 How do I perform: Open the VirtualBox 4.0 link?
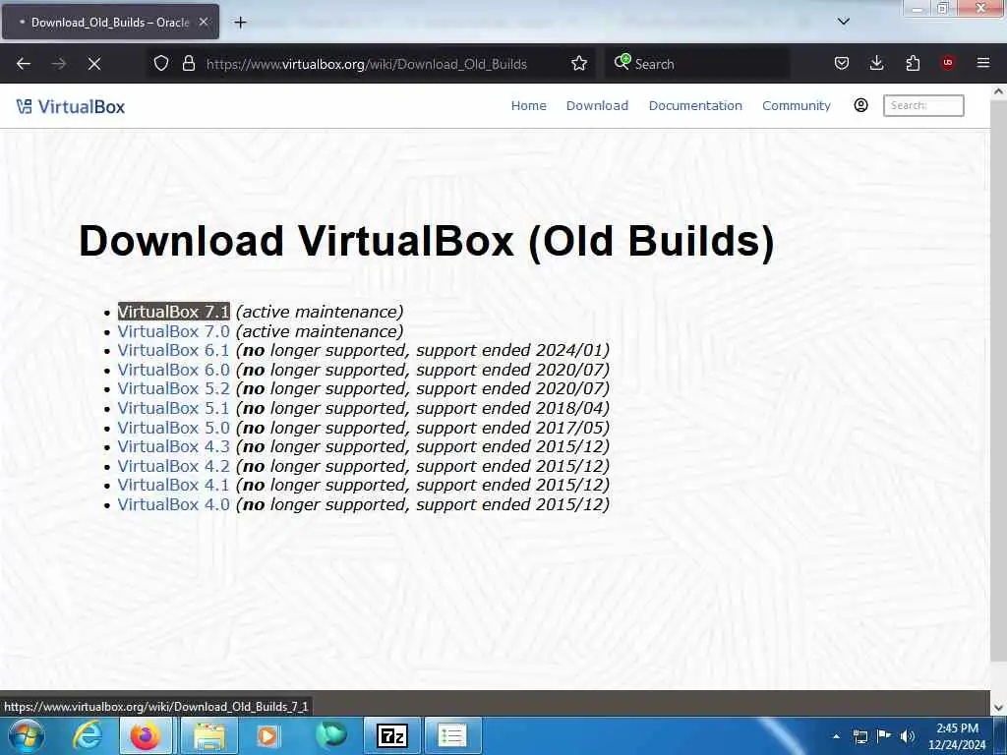pos(173,504)
